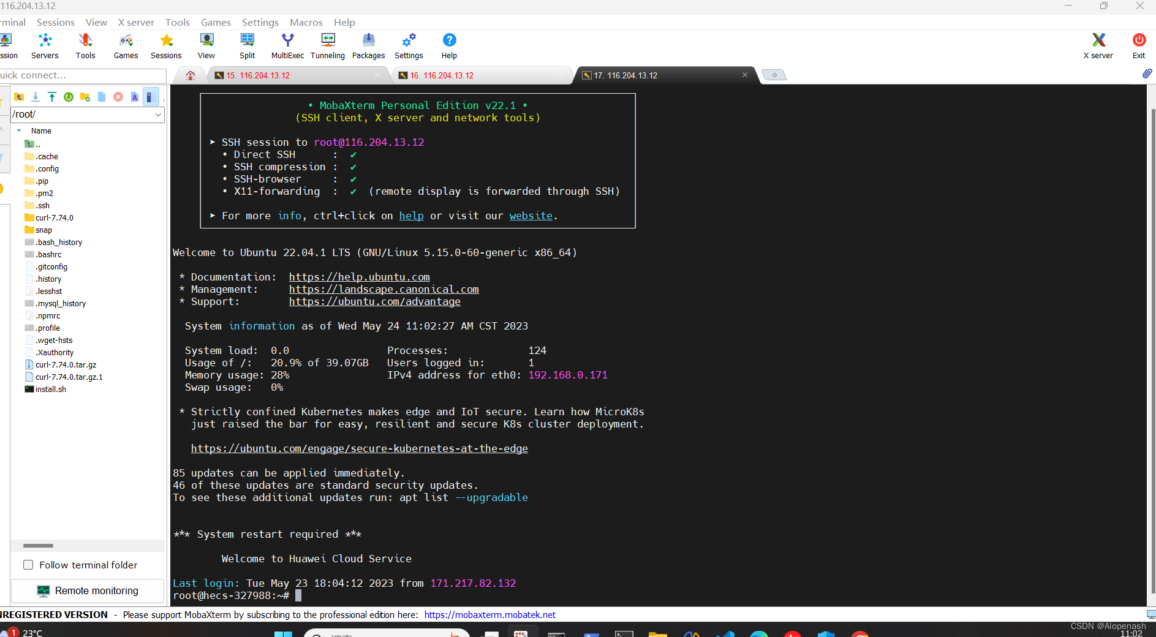Image resolution: width=1156 pixels, height=637 pixels.
Task: Open the Packages manager icon
Action: point(368,46)
